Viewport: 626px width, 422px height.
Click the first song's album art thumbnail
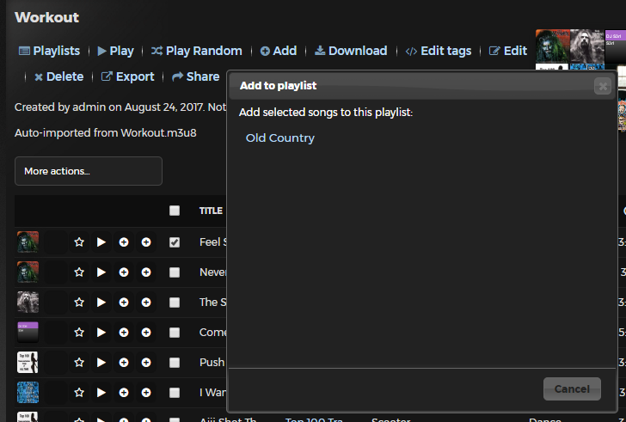(28, 242)
